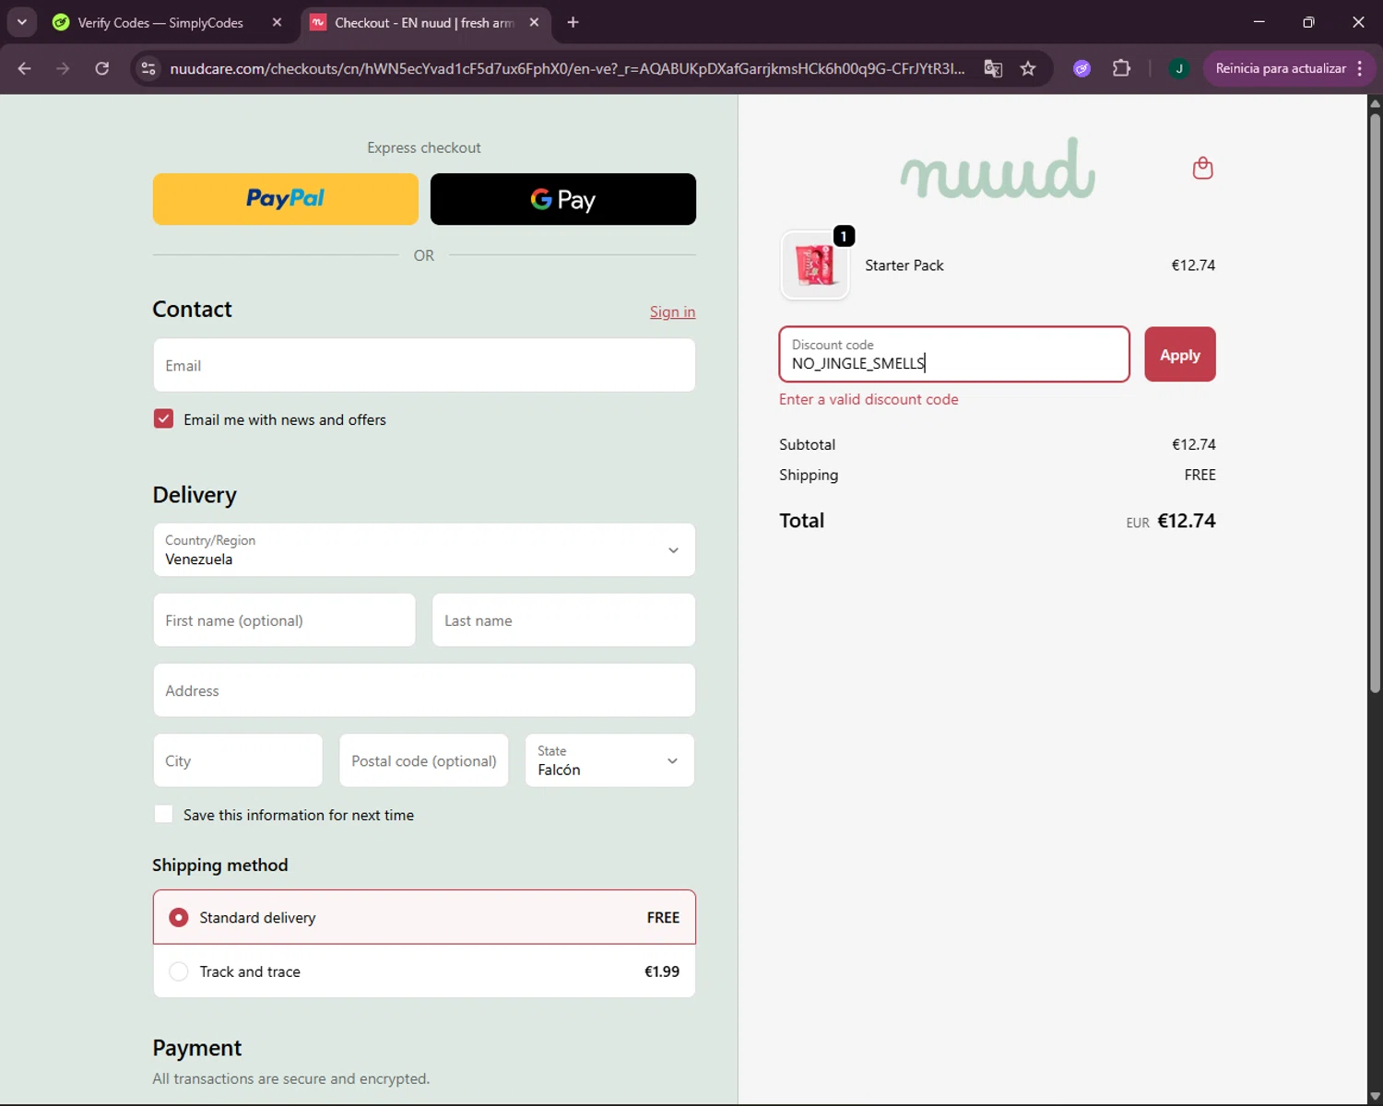Focus the Address field
The image size is (1383, 1106).
click(424, 690)
